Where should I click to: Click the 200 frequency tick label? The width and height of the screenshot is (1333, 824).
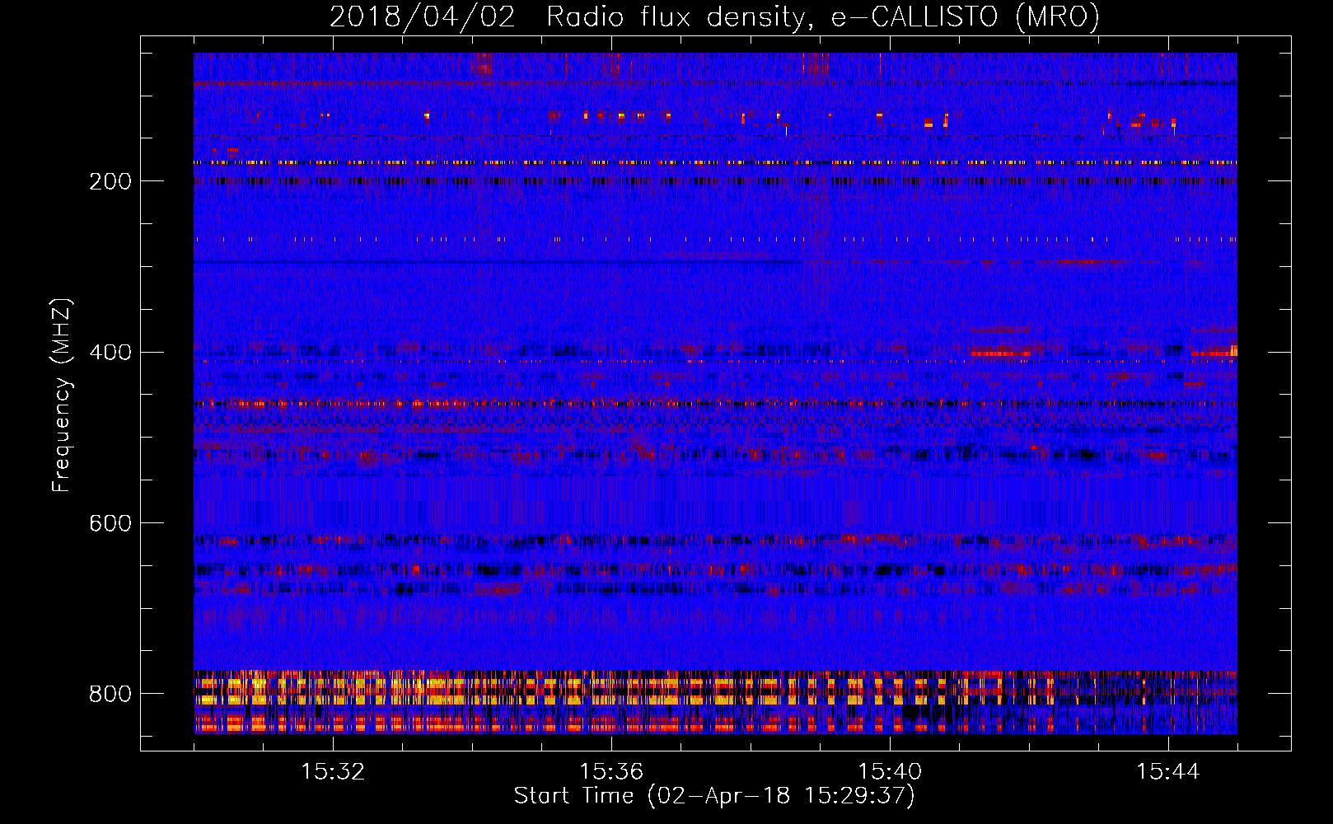point(110,181)
